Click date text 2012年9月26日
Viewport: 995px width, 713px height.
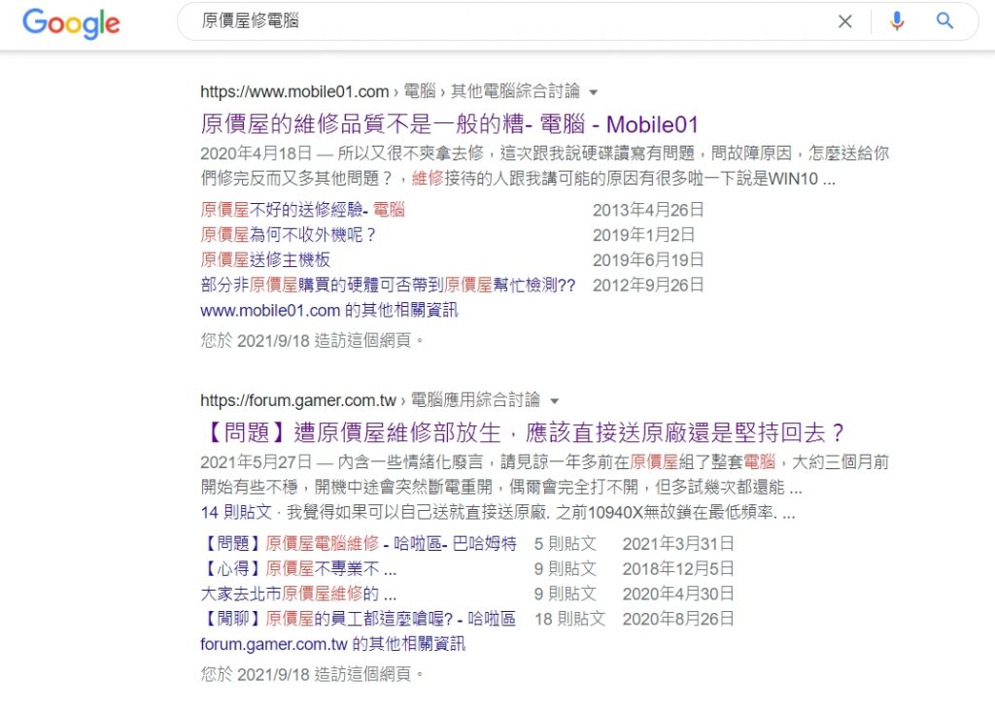click(x=648, y=286)
